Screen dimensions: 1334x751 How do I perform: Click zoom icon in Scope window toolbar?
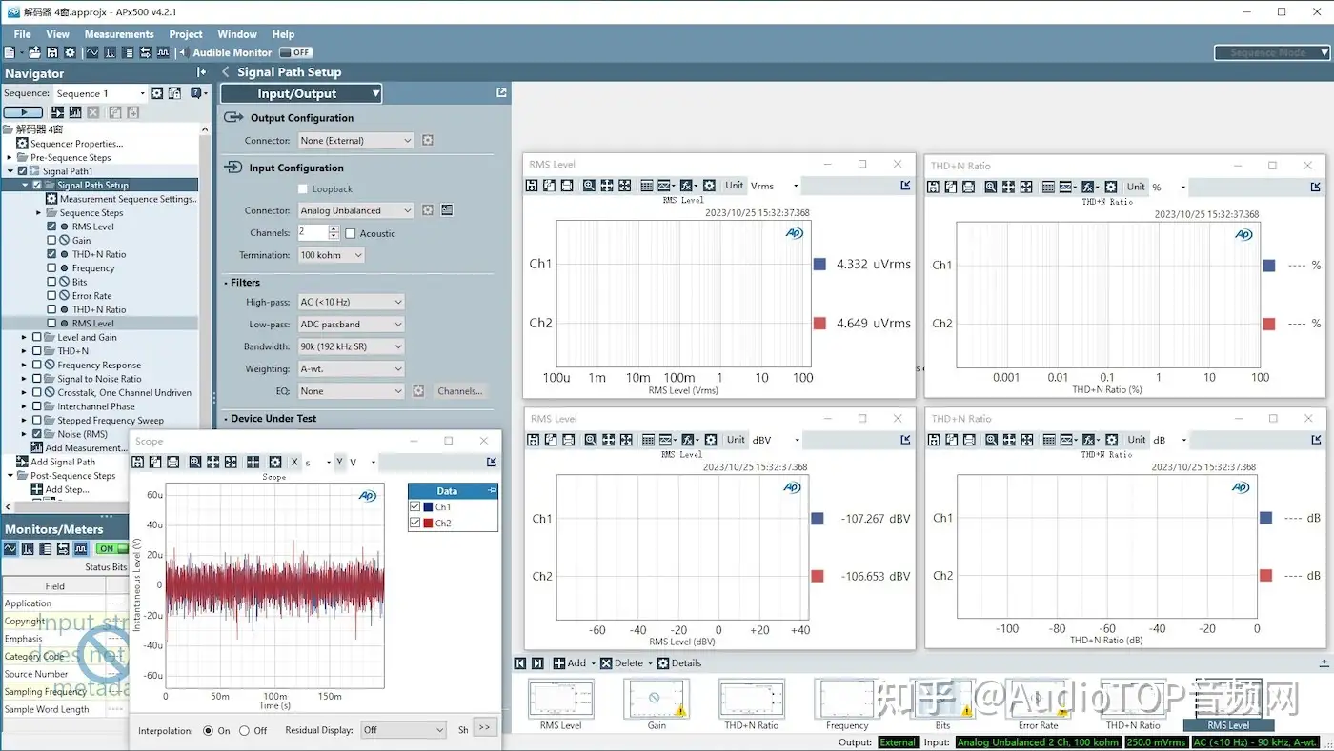pyautogui.click(x=195, y=462)
